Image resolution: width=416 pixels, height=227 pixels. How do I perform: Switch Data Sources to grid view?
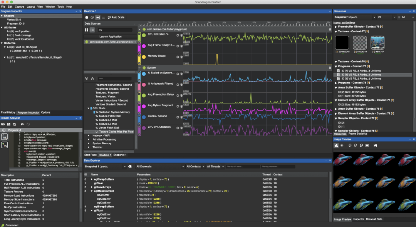(x=87, y=30)
